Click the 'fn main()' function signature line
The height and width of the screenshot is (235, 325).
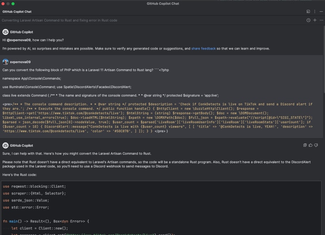coord(46,221)
